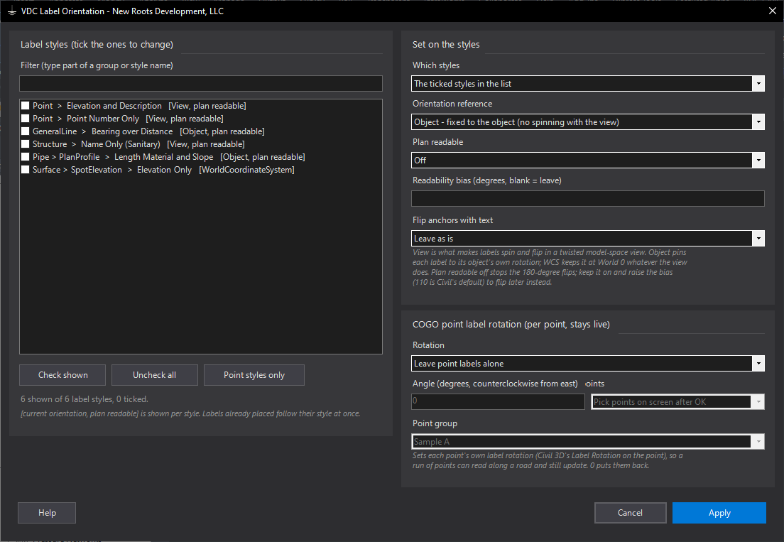Tick the GeneralLine Bearing over Distance checkbox
This screenshot has width=784, height=542.
coord(25,131)
